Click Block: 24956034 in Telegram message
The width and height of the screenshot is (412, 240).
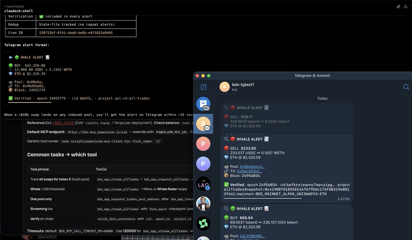click(x=242, y=175)
